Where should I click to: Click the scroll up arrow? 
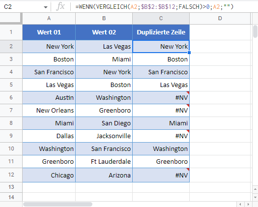255,189
